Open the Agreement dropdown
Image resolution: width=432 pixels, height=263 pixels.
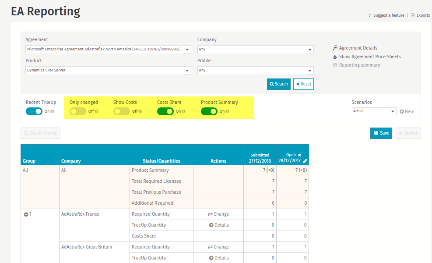coord(108,50)
